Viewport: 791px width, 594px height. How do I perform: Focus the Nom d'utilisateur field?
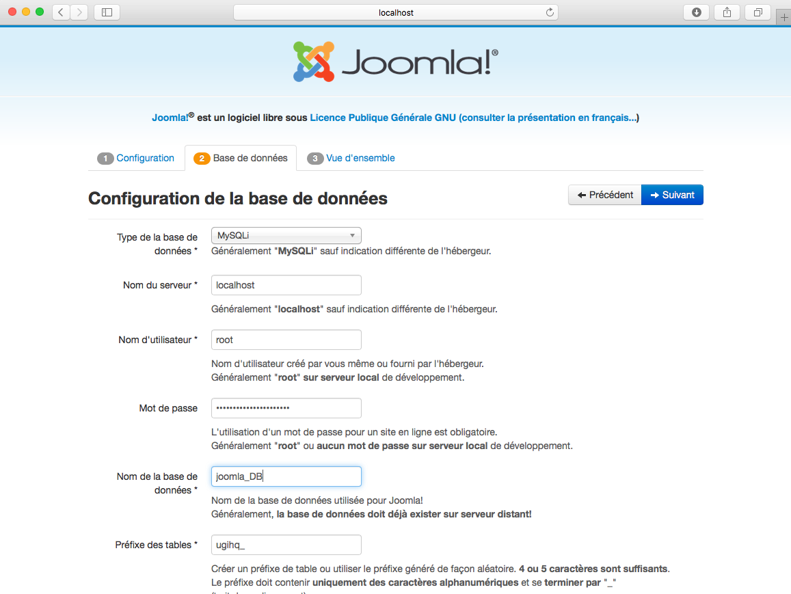click(x=286, y=340)
